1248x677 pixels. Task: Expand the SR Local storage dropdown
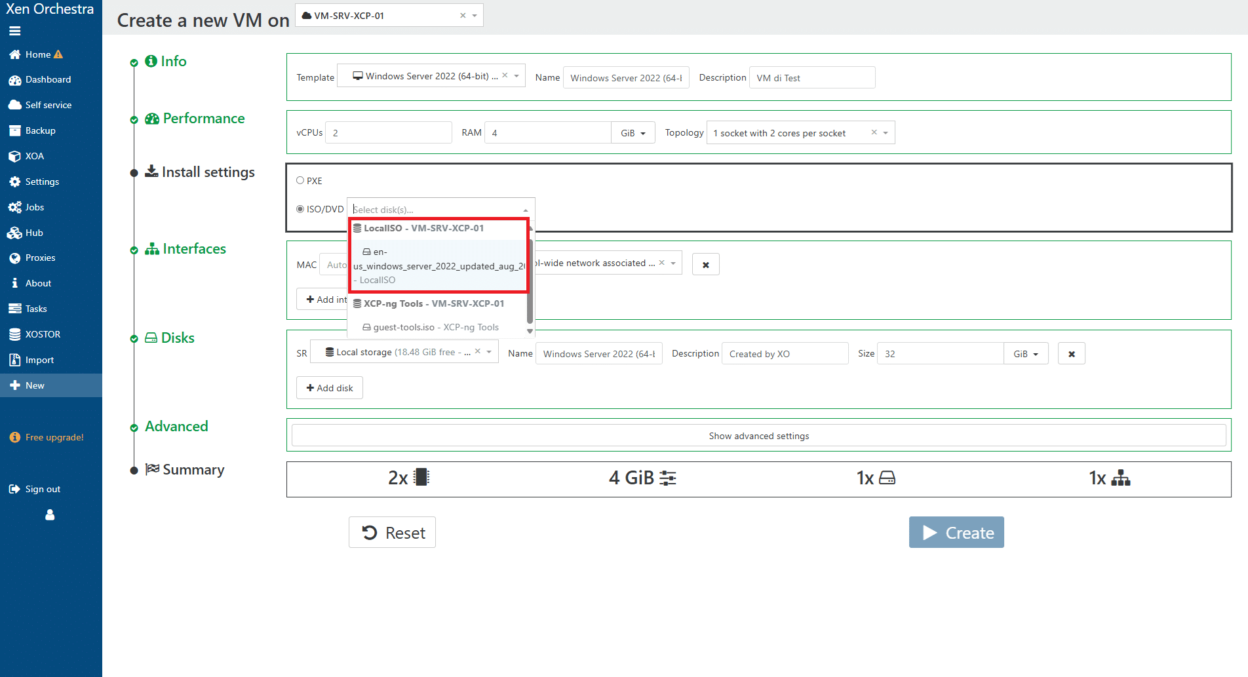click(x=489, y=352)
